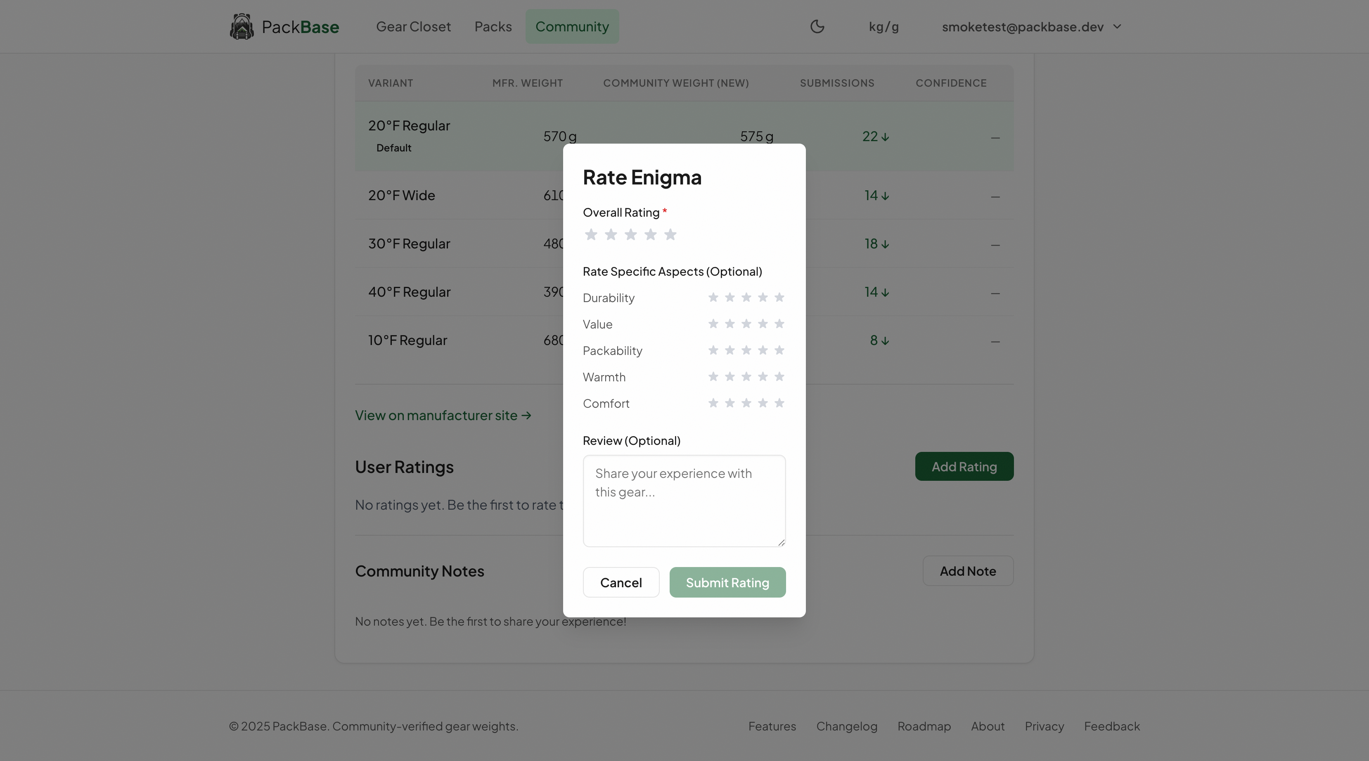Select the 40°F Regular variant row
Screen dimensions: 1369x761
click(x=684, y=292)
